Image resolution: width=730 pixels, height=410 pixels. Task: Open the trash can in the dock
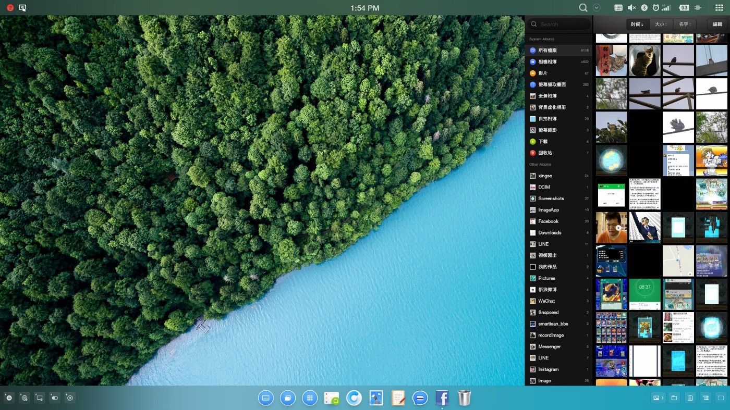pyautogui.click(x=464, y=398)
